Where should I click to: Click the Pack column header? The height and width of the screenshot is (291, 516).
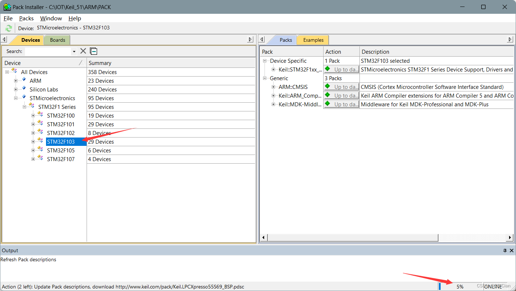tap(292, 52)
